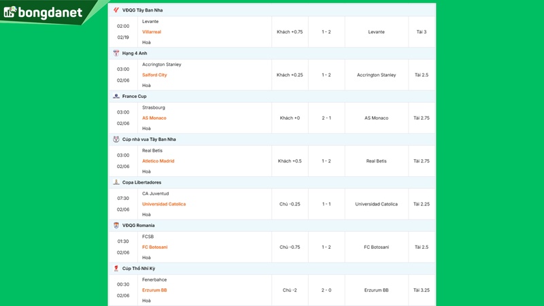Select the AS Monaco home team

154,118
